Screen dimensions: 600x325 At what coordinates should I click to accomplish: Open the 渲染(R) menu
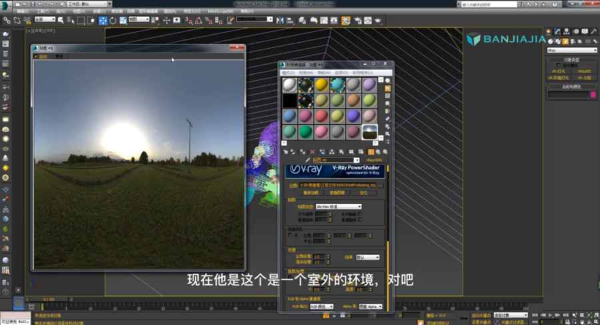pos(169,11)
